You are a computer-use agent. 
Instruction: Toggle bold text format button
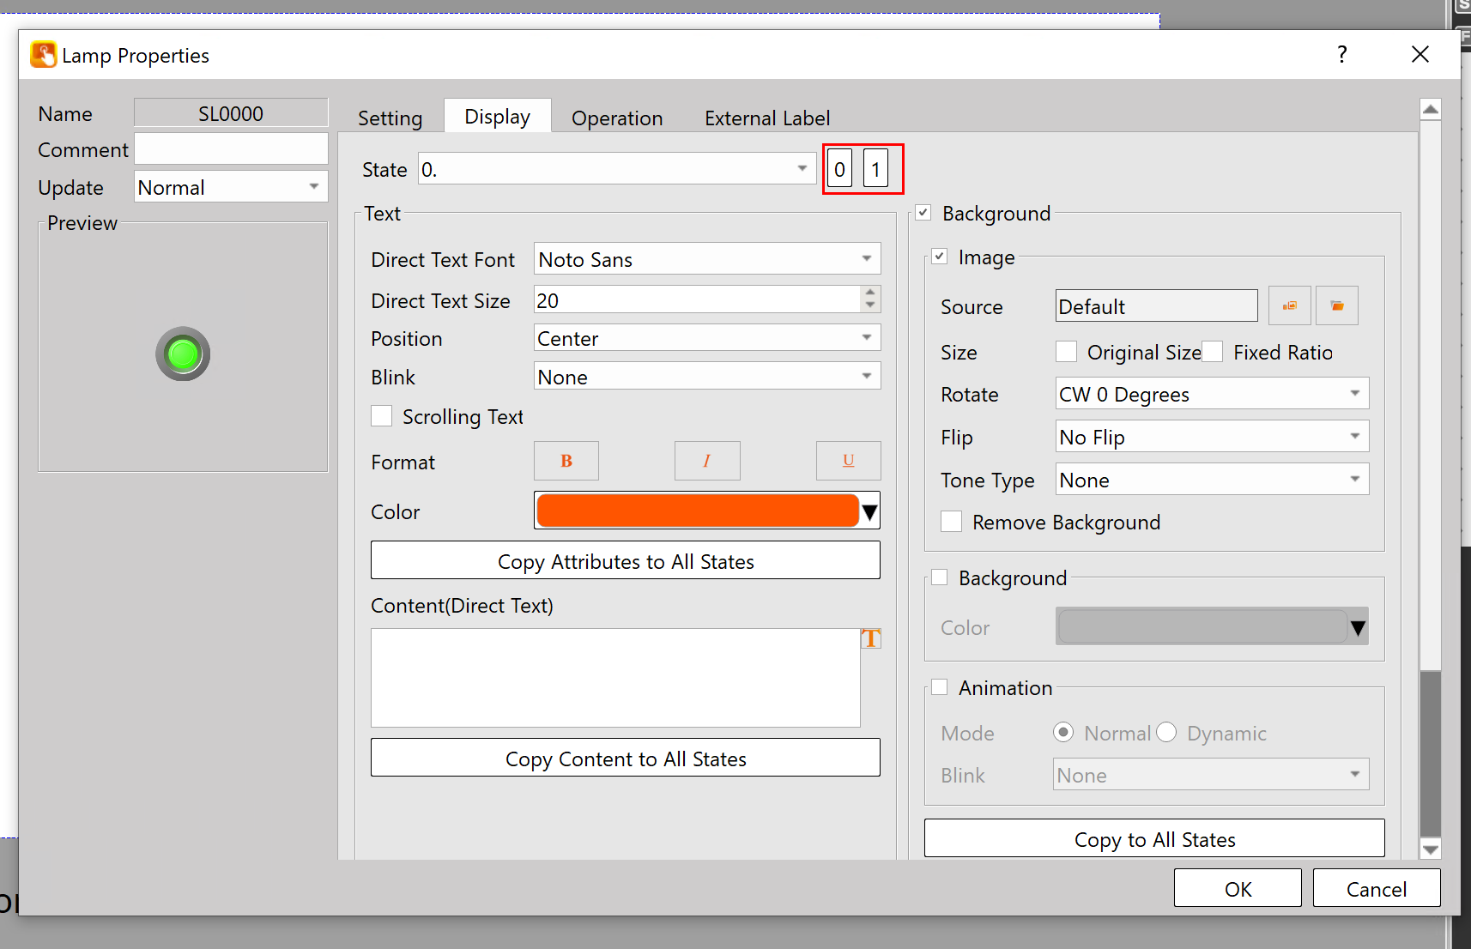point(566,461)
